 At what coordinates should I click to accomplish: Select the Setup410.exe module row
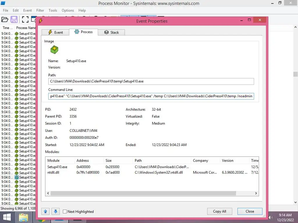[x=152, y=167]
